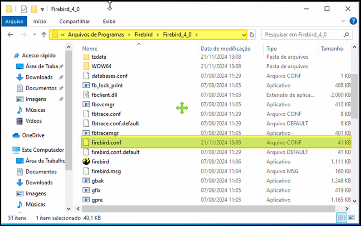Switch to the Exibir ribbon tab
This screenshot has height=226, width=361.
tap(109, 22)
